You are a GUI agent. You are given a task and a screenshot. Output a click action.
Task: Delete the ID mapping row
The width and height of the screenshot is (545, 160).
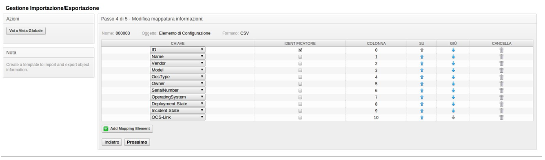[x=501, y=50]
